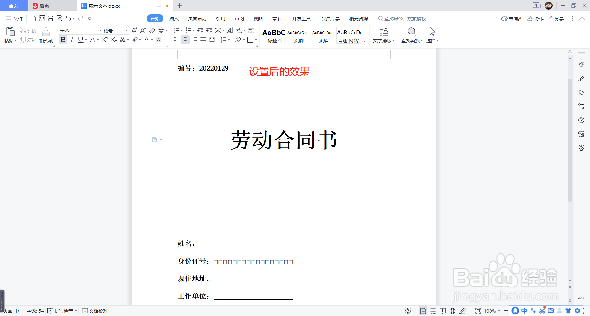
Task: Click the Cut (剪切) scissors icon
Action: pyautogui.click(x=23, y=30)
